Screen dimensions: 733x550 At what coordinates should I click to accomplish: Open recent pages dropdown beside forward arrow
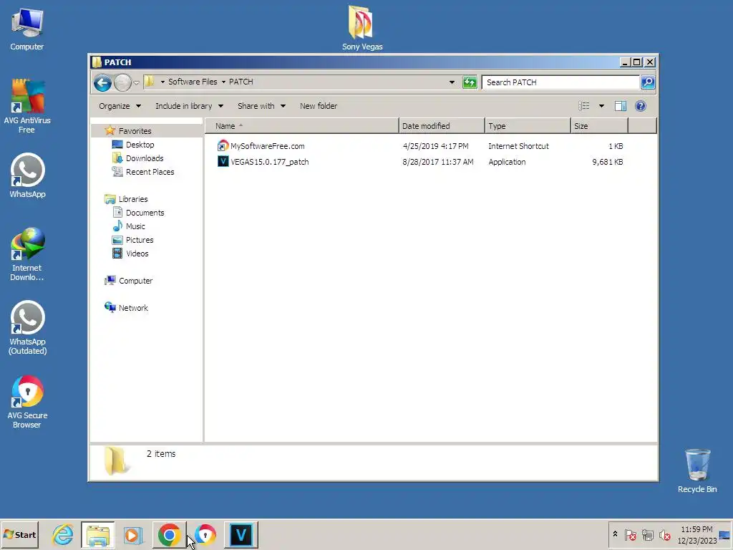(x=136, y=83)
